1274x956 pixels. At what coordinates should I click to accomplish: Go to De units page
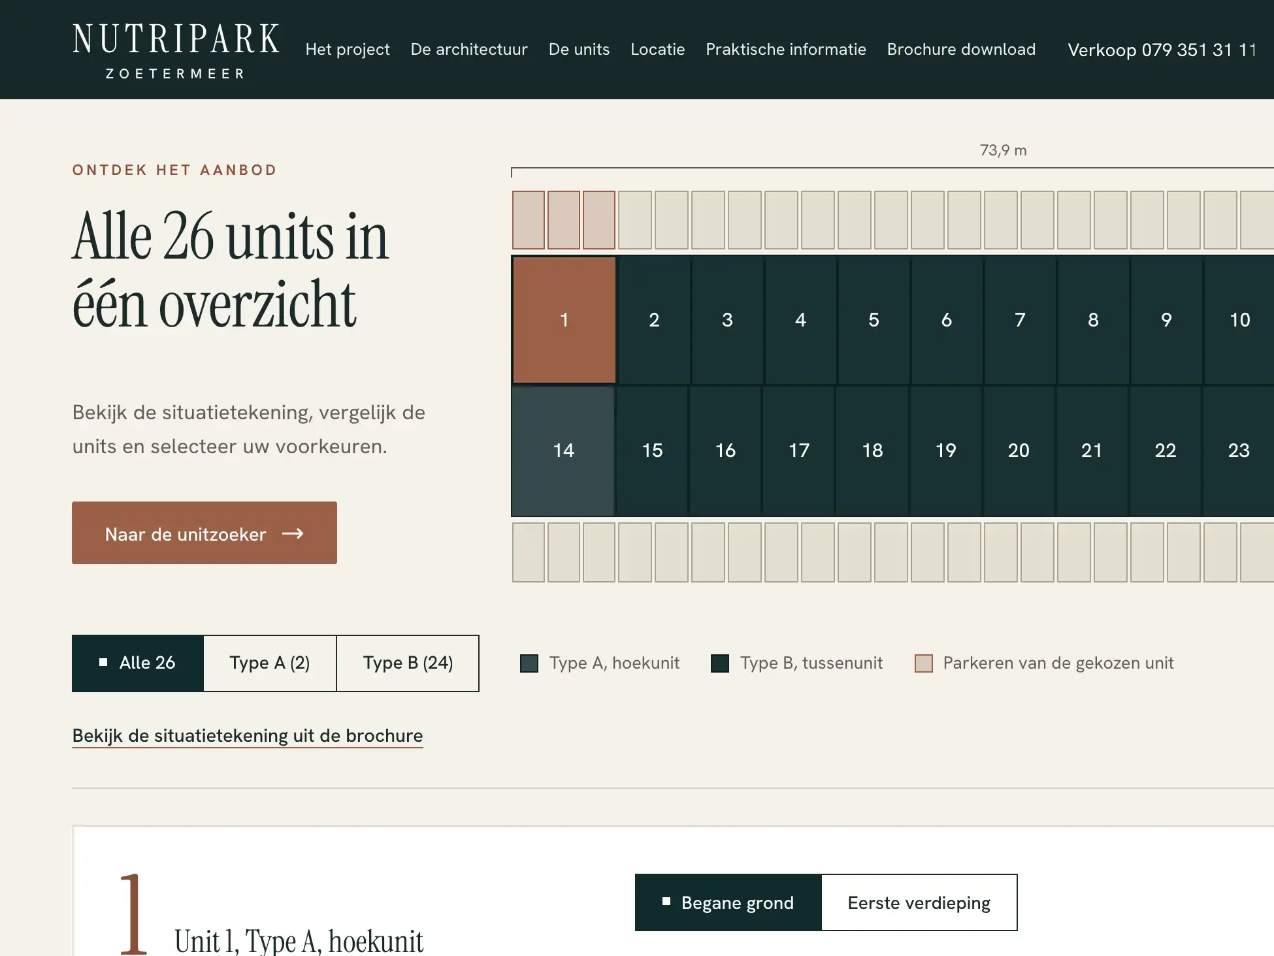click(579, 50)
